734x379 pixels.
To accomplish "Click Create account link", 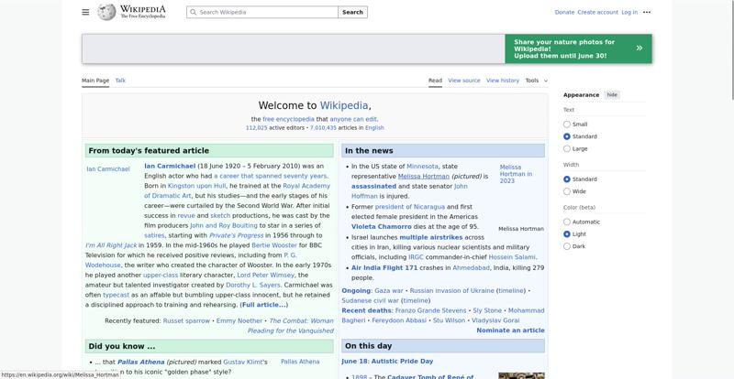I will tap(598, 12).
